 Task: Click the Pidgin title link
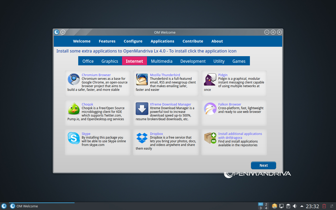click(223, 75)
